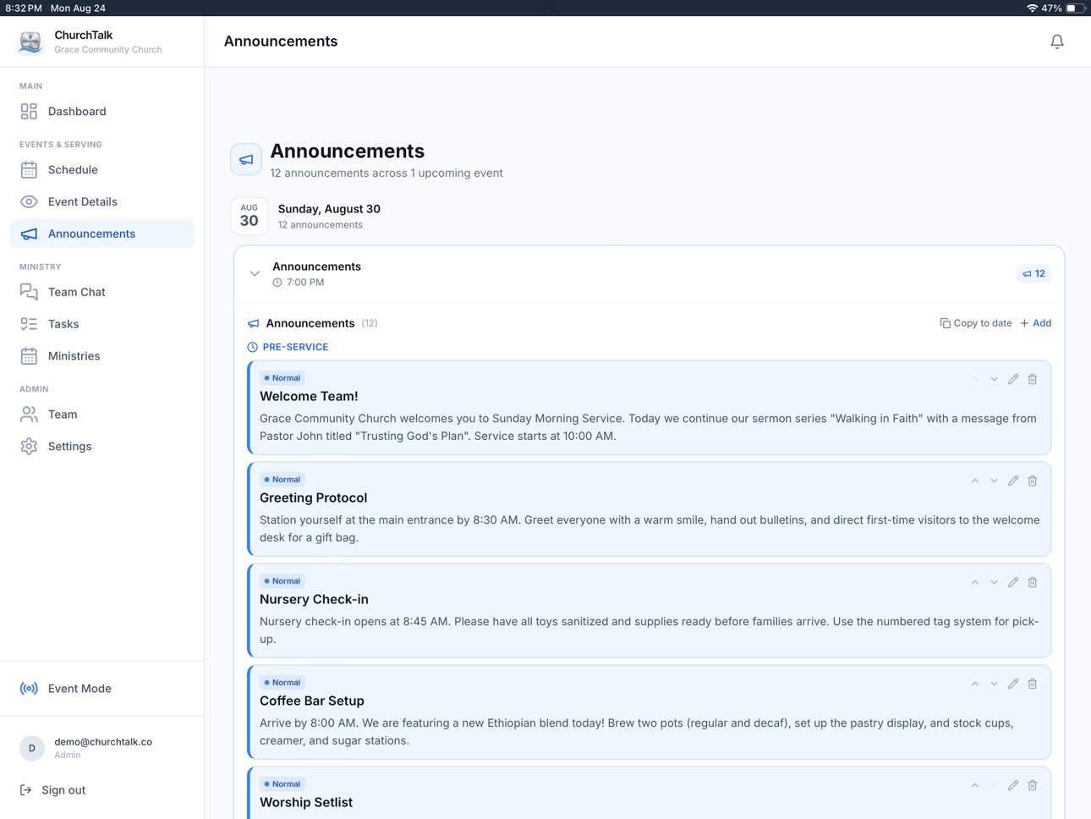Screen dimensions: 1091x819
Task: Click the Coffee Bar Setup title
Action: [312, 701]
